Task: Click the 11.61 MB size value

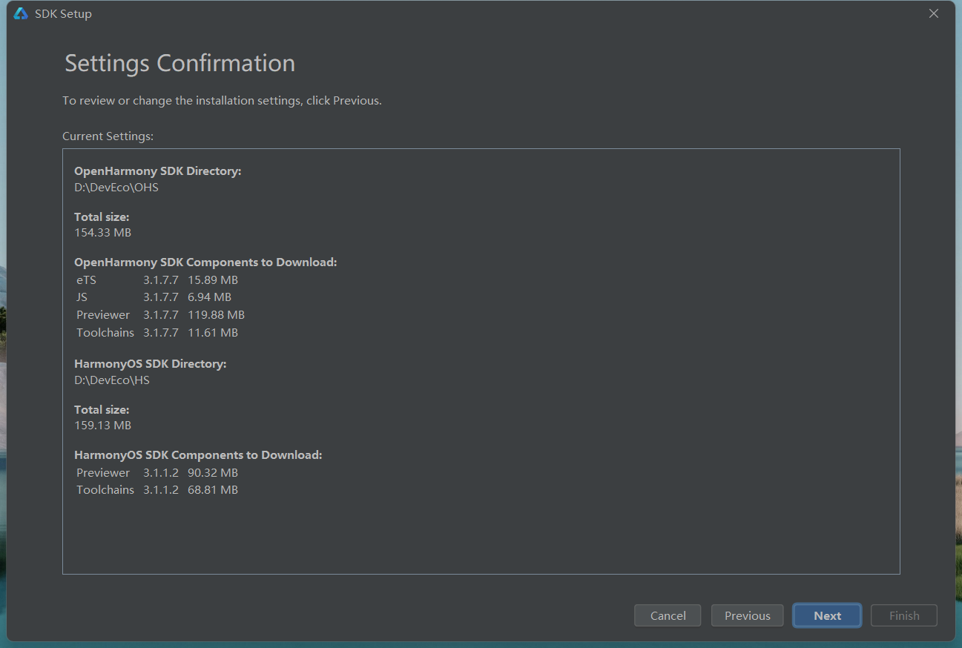Action: [x=213, y=333]
